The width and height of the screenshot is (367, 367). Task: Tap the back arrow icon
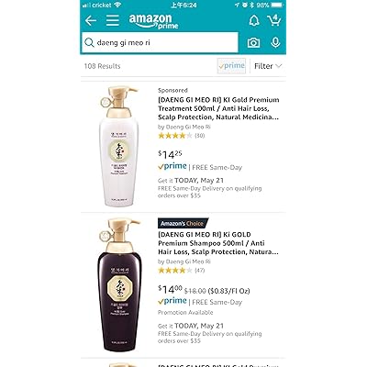click(x=91, y=21)
